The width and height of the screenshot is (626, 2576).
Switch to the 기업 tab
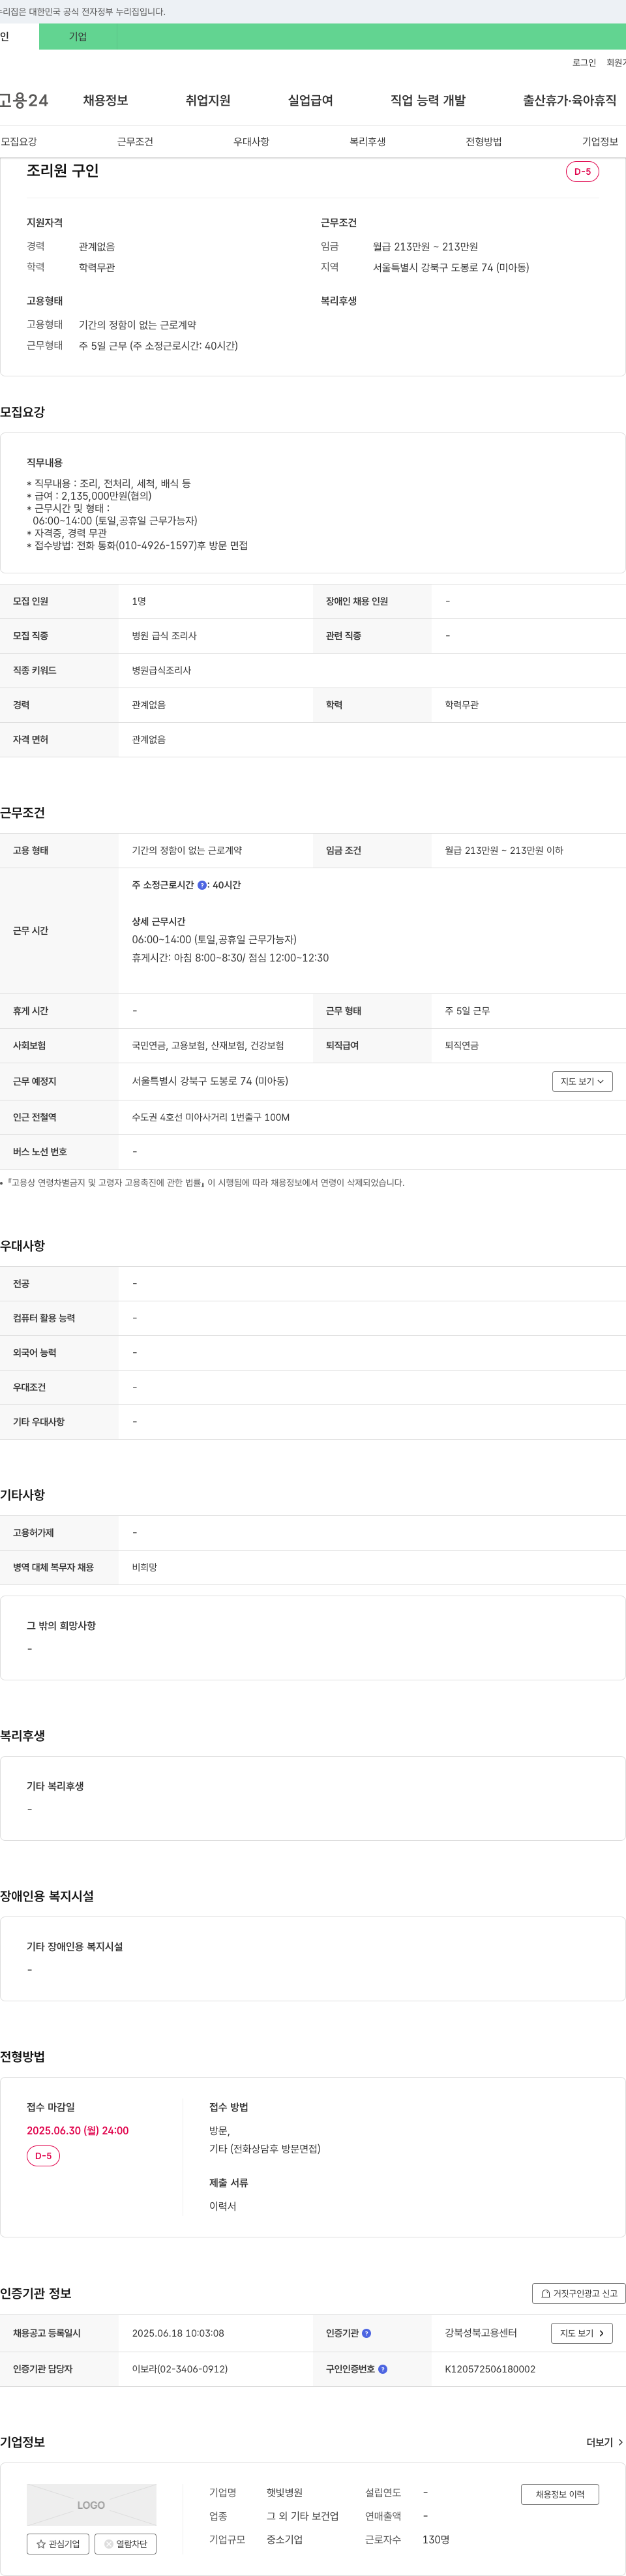(x=78, y=37)
